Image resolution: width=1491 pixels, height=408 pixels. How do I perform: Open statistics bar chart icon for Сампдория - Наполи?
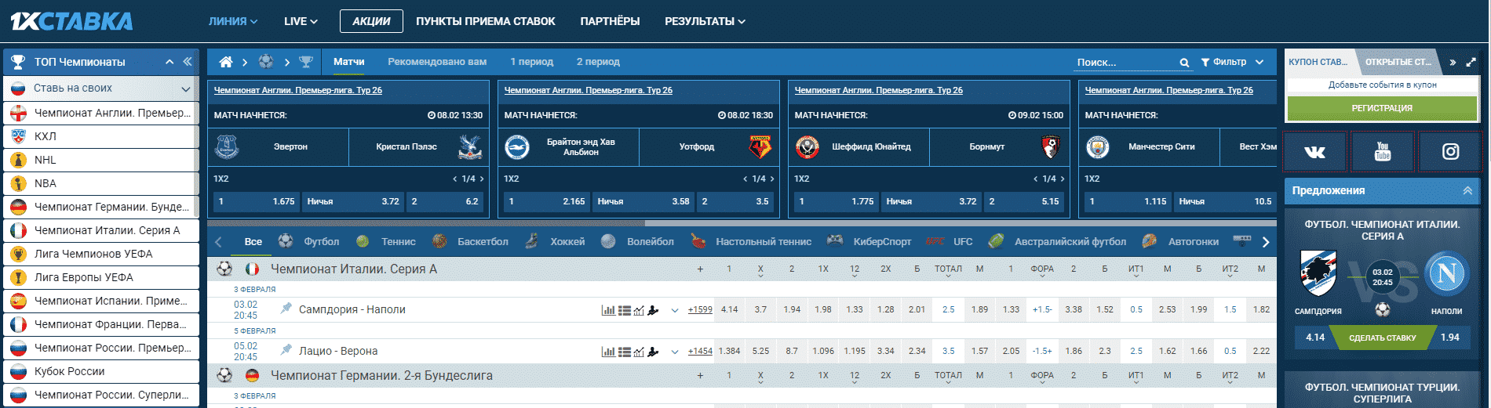tap(608, 310)
